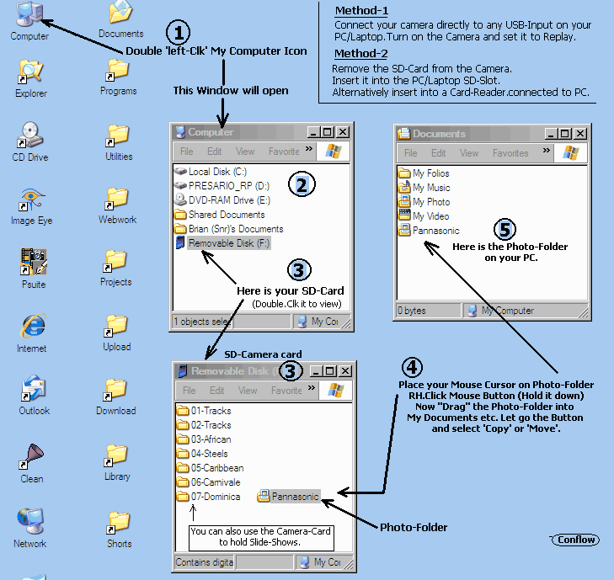Expand overflow chevron in Removable Disk window

coord(311,389)
